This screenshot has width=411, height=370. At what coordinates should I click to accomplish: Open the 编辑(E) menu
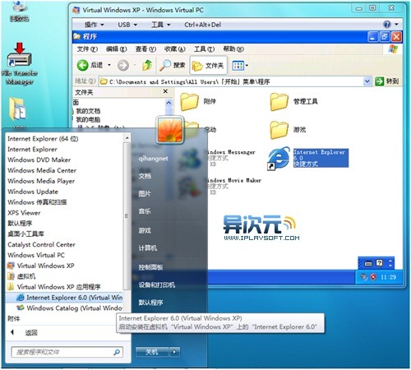(116, 49)
